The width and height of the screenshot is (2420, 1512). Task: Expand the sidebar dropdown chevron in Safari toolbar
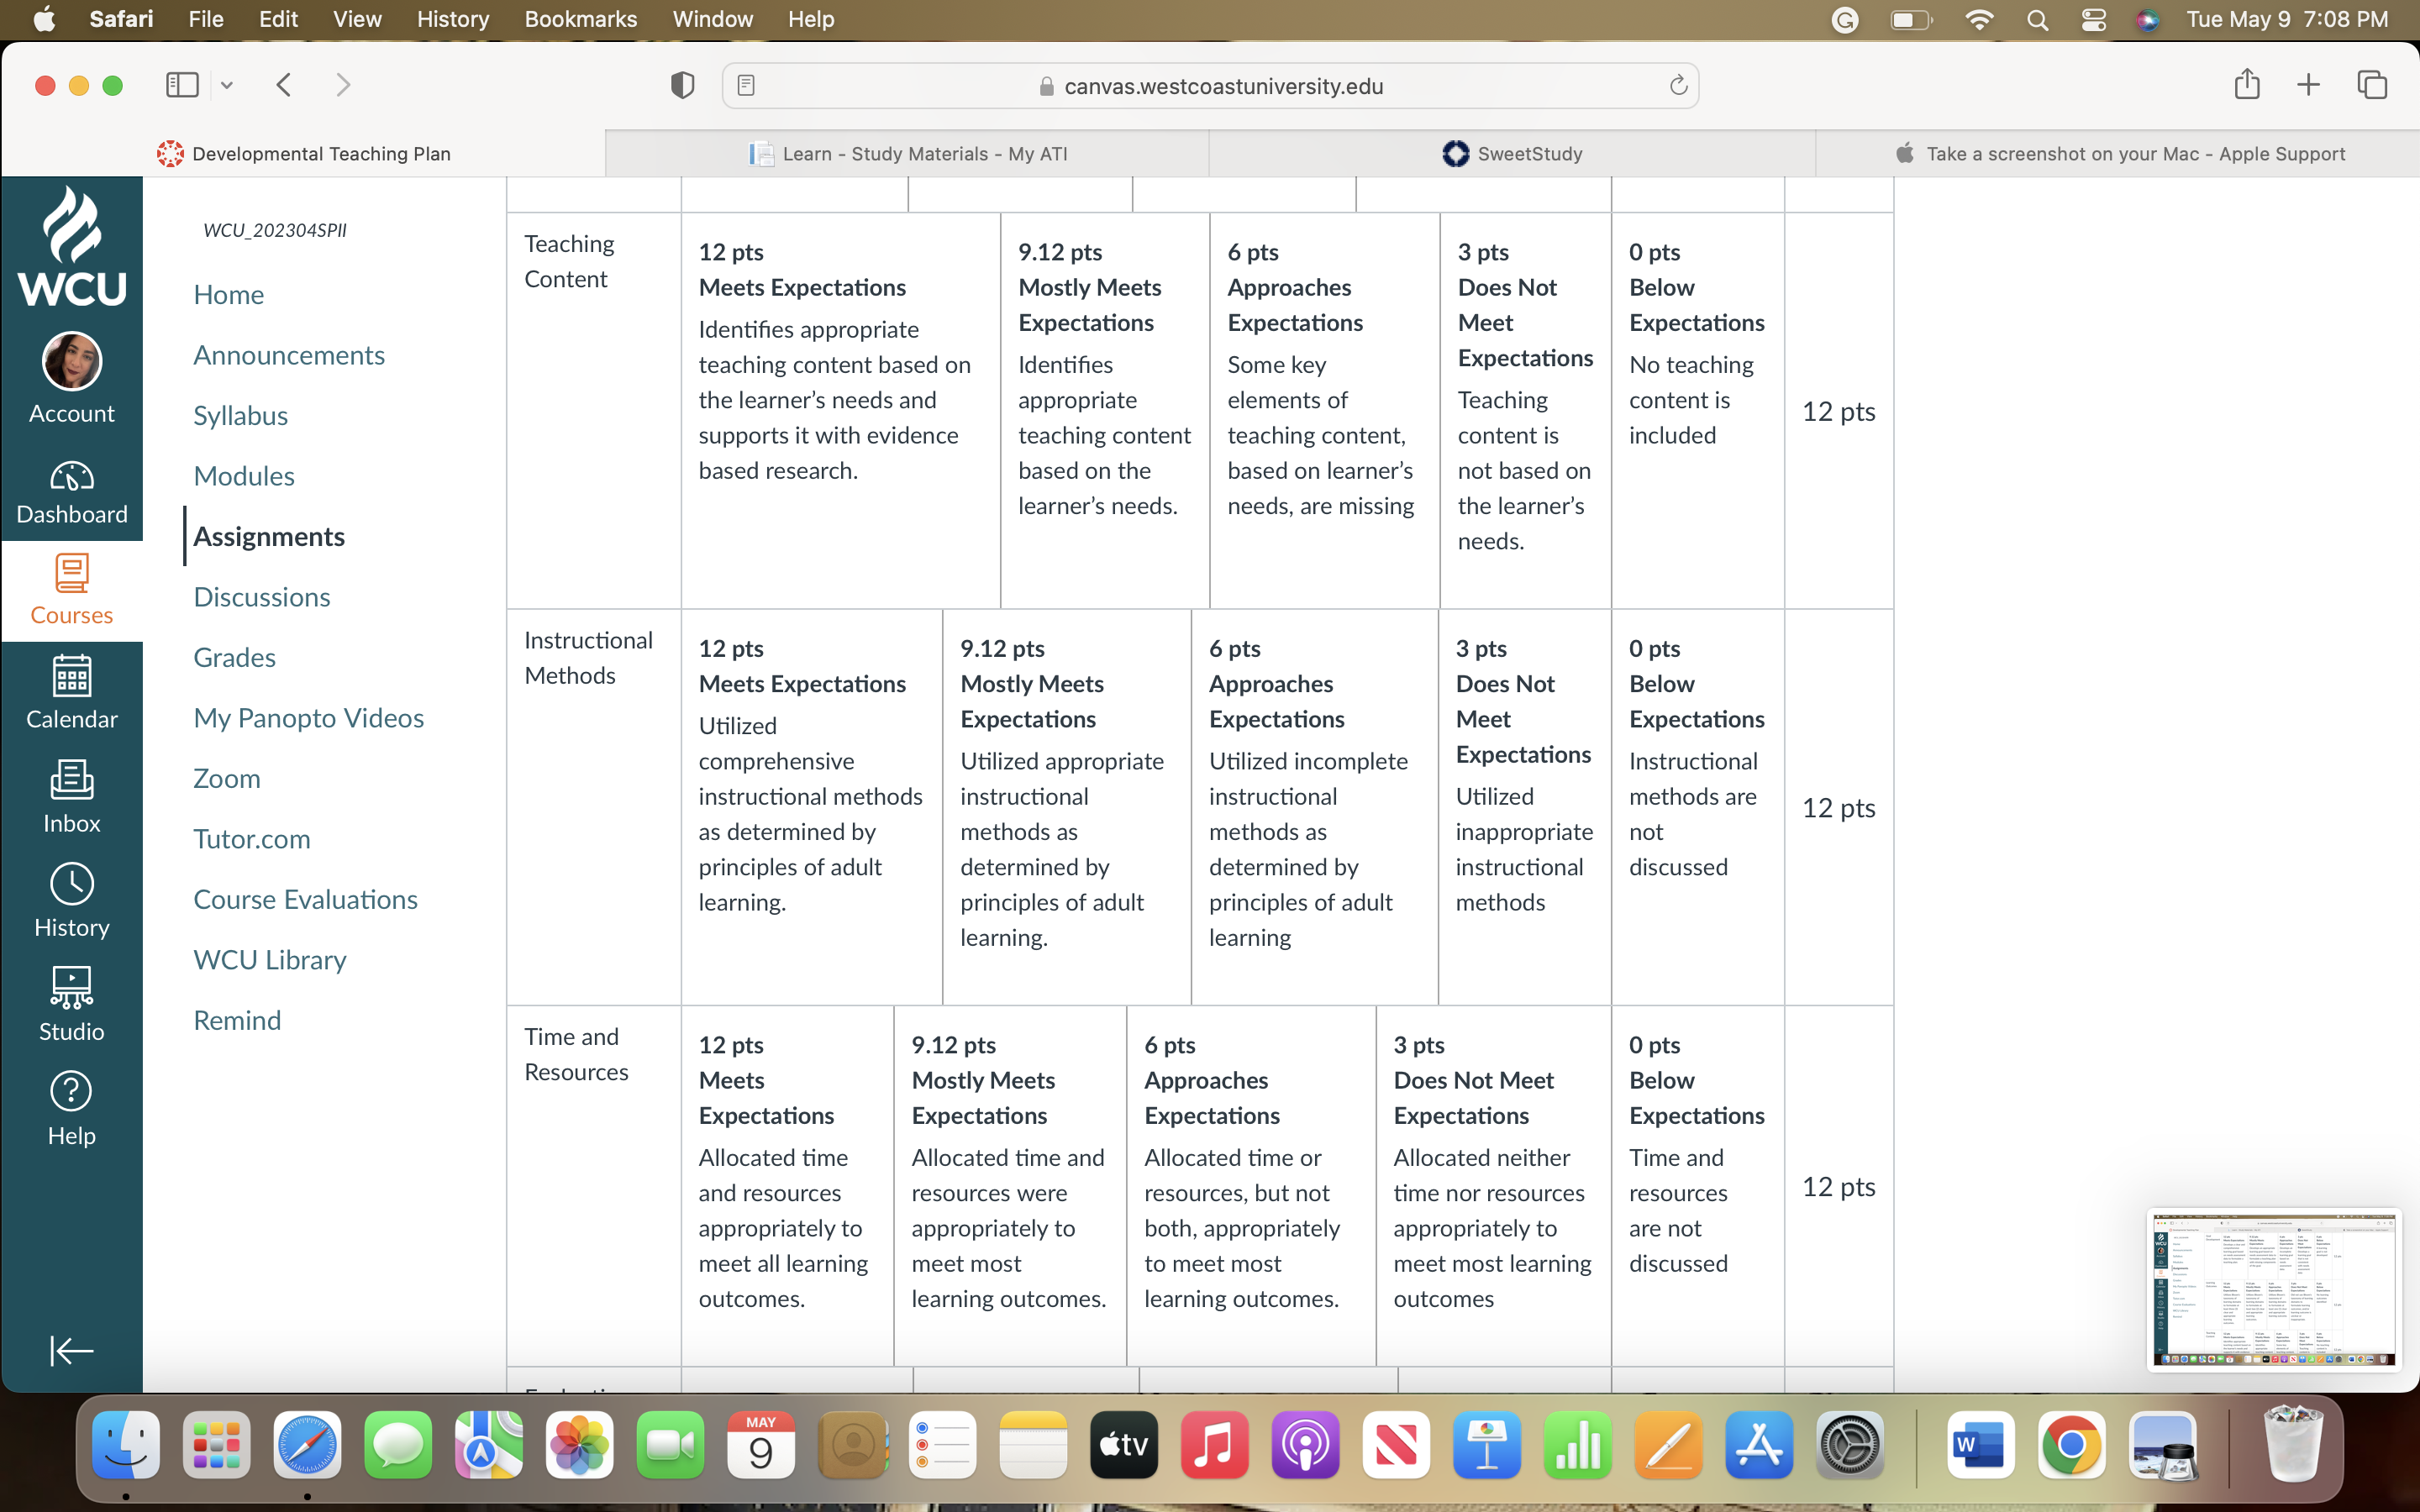[x=227, y=86]
